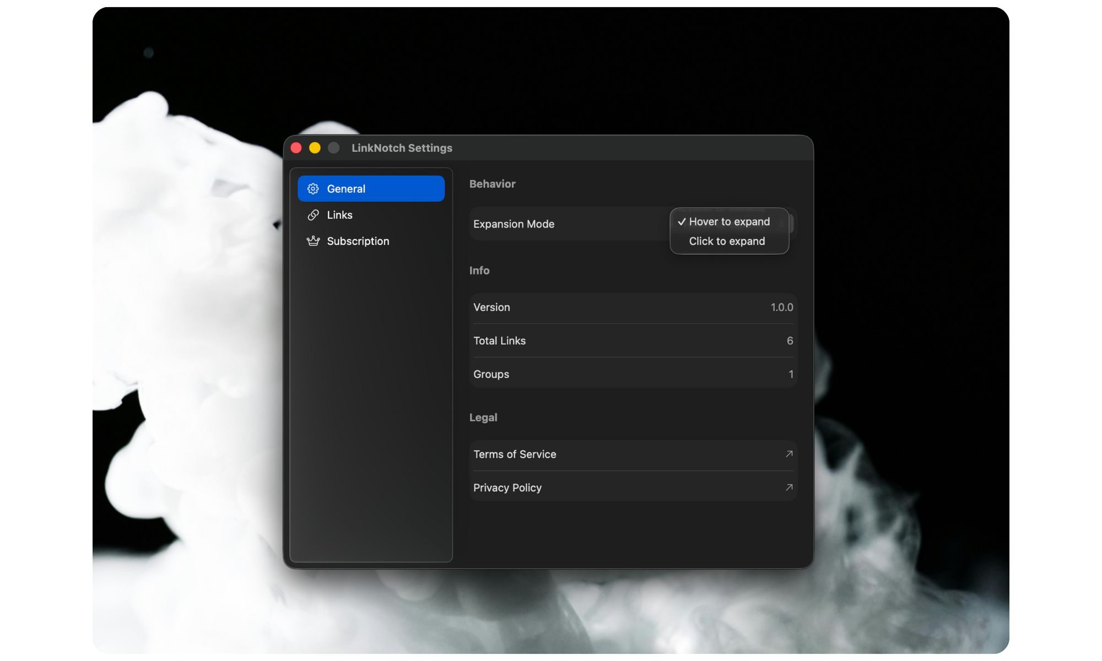View the Privacy Policy
The image size is (1102, 661).
coord(507,487)
